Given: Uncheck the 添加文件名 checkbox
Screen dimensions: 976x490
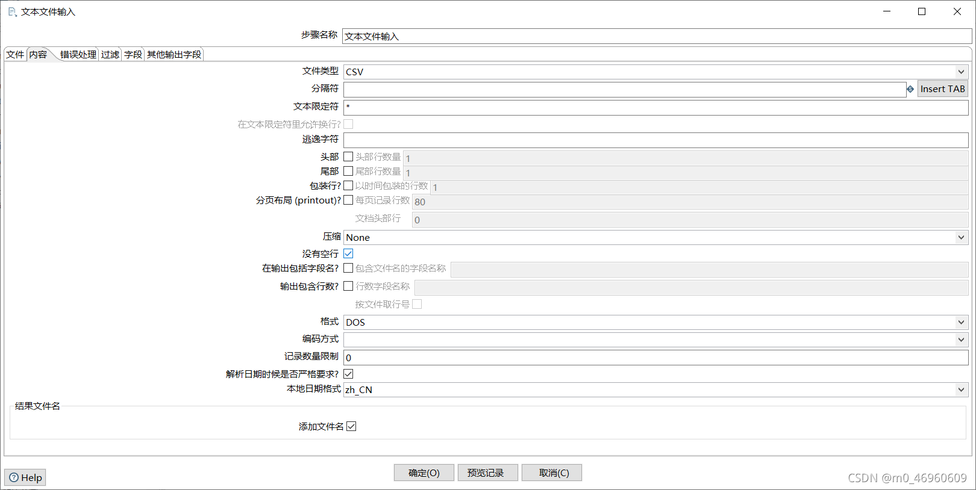Looking at the screenshot, I should [x=351, y=426].
